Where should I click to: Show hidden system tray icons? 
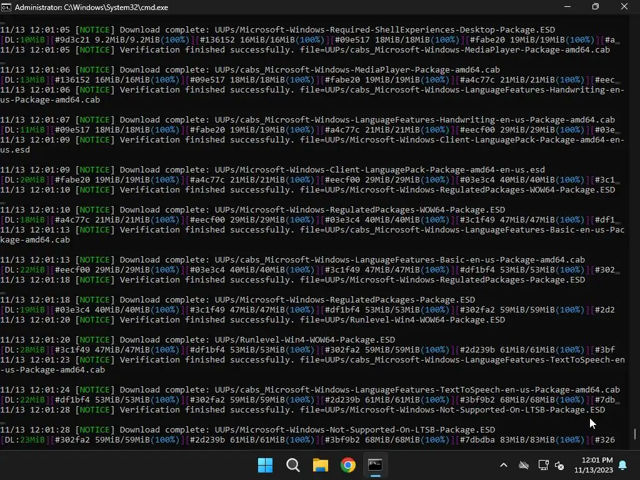coord(504,465)
